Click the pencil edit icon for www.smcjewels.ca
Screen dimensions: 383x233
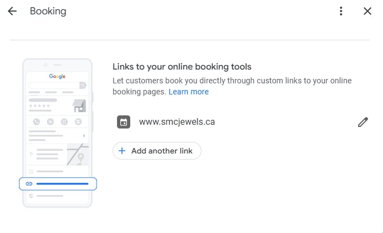tap(363, 122)
